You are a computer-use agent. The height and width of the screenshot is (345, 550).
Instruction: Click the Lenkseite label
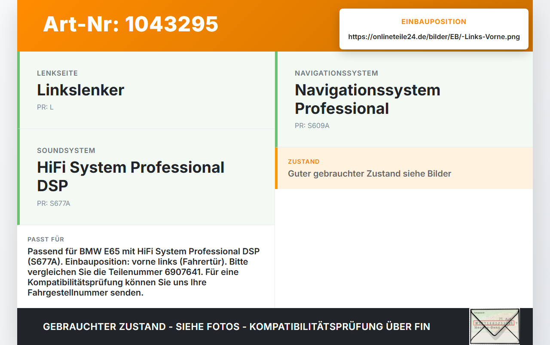point(57,73)
